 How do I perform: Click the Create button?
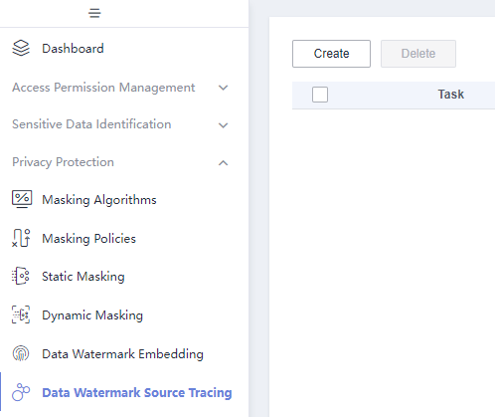click(x=331, y=54)
